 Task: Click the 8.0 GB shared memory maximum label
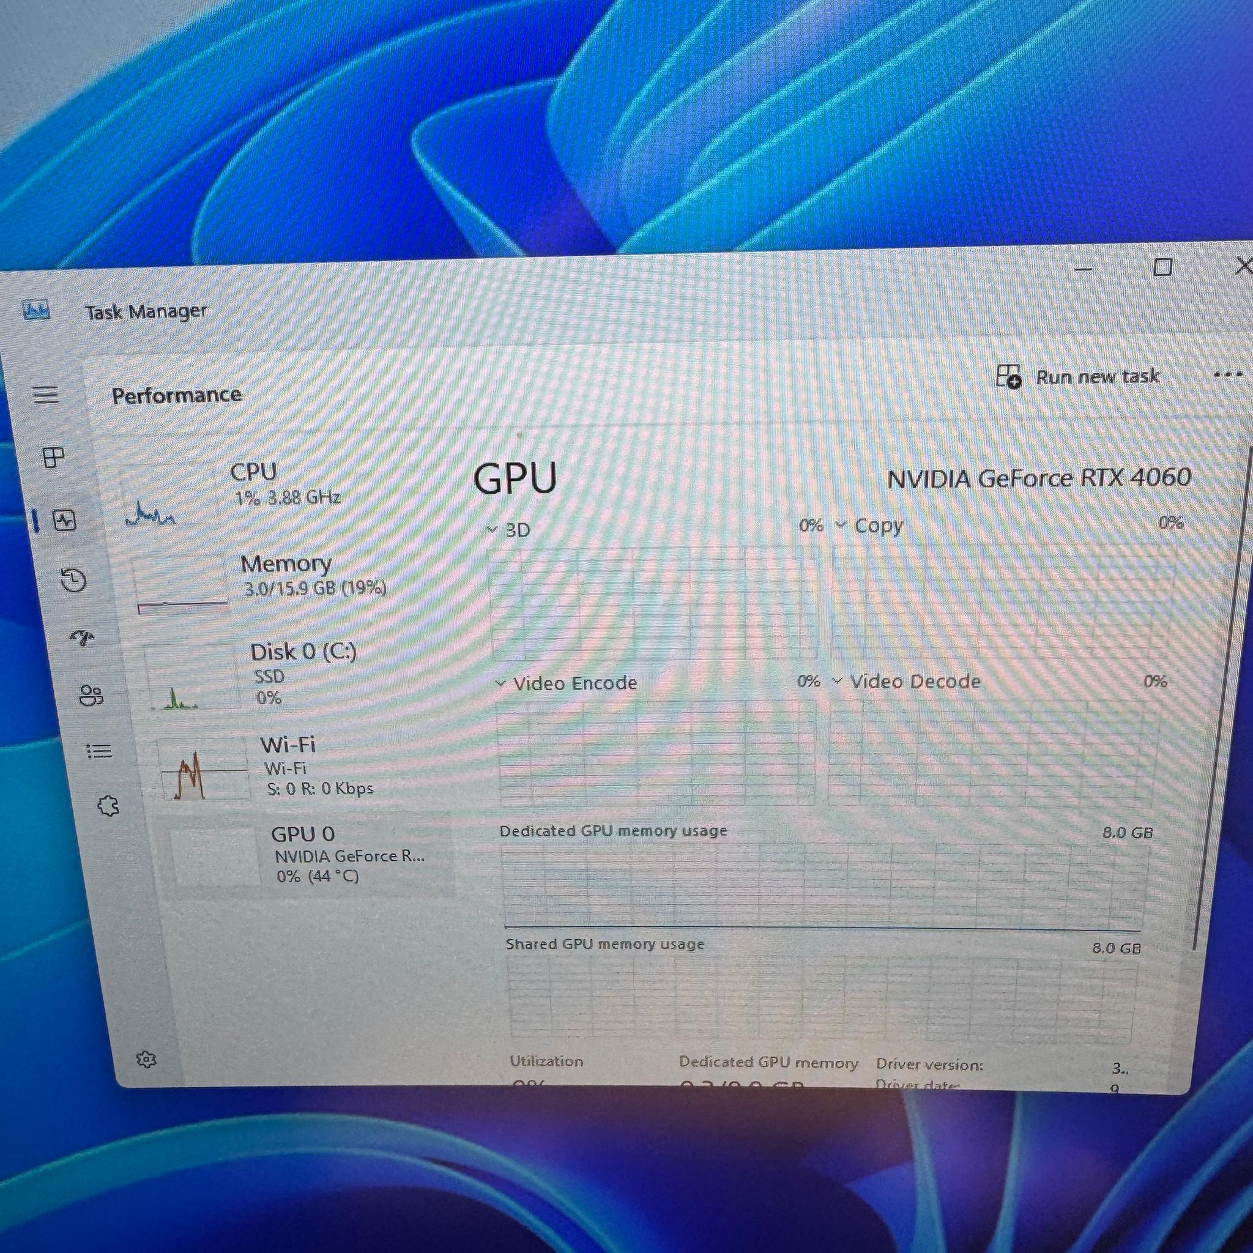coord(1116,948)
